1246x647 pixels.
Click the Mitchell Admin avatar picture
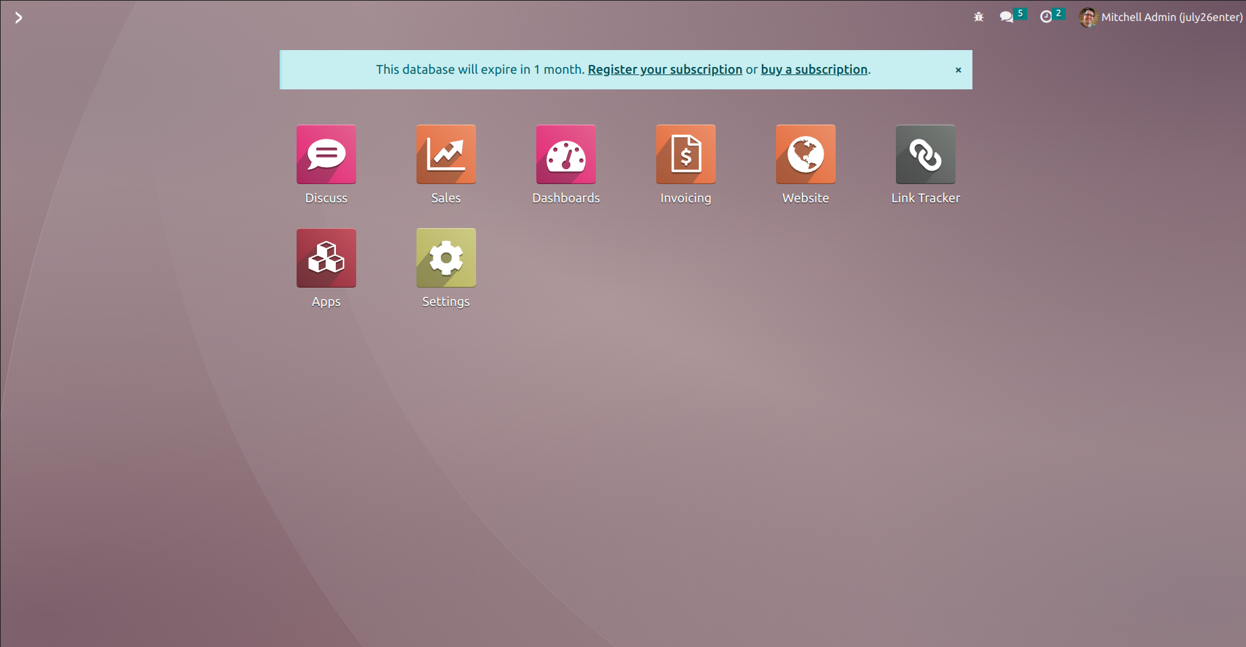pyautogui.click(x=1088, y=18)
